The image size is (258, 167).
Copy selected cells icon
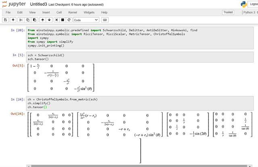click(28, 20)
